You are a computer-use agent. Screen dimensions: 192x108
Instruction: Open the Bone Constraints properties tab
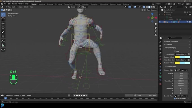pos(160,80)
